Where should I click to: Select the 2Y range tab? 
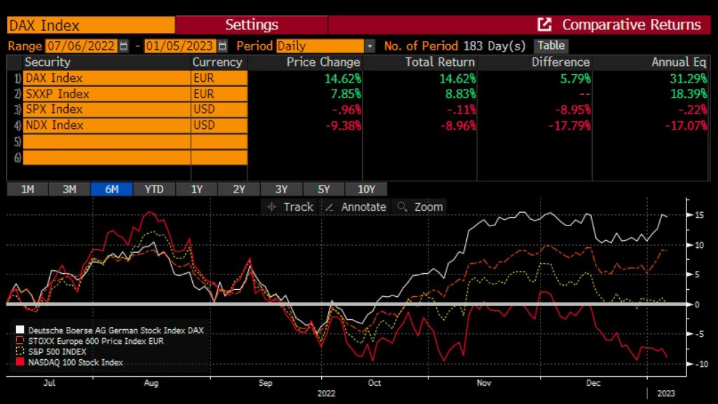click(x=239, y=189)
